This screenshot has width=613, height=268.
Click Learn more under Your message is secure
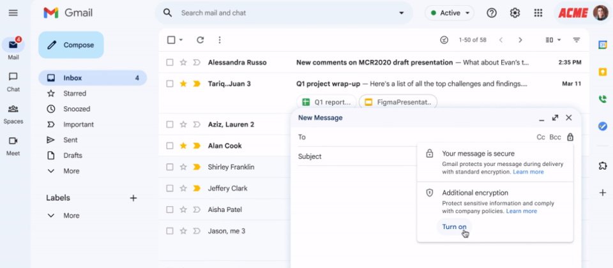tap(528, 172)
